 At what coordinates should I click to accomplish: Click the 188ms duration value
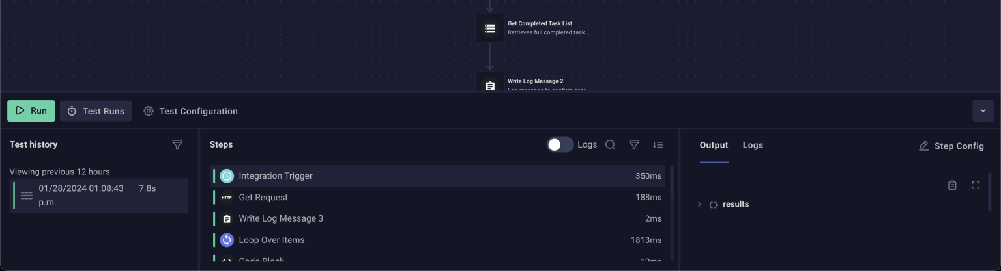[648, 198]
